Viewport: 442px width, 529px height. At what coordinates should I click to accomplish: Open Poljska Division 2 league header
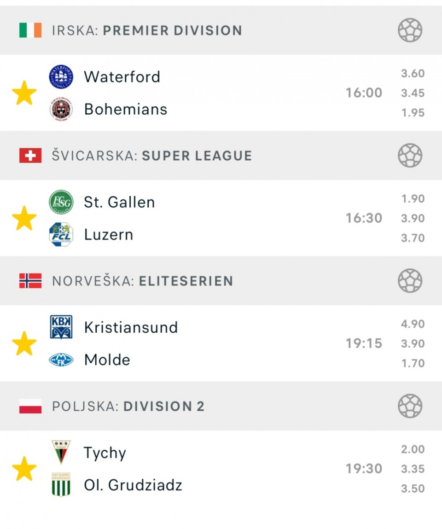pos(221,406)
